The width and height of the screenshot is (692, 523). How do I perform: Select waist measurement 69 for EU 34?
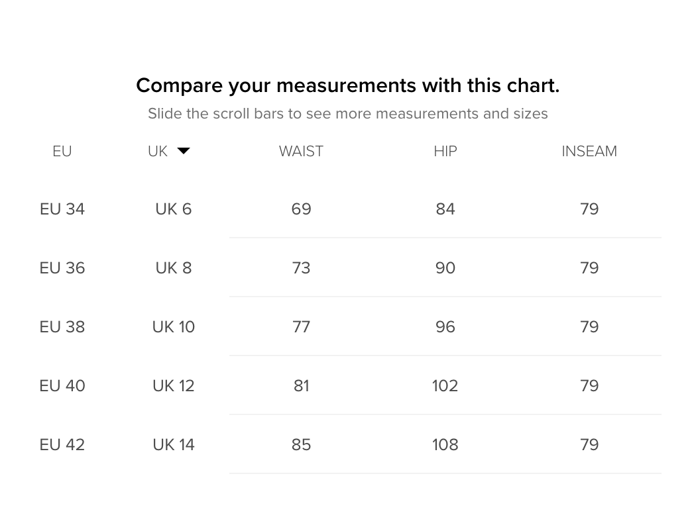(x=301, y=209)
